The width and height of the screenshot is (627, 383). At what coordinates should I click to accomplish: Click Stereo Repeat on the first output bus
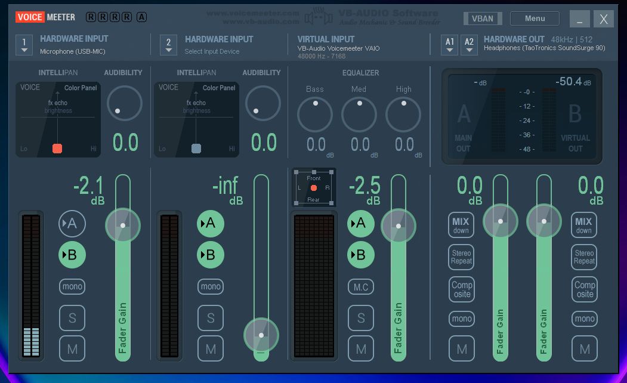(x=461, y=257)
